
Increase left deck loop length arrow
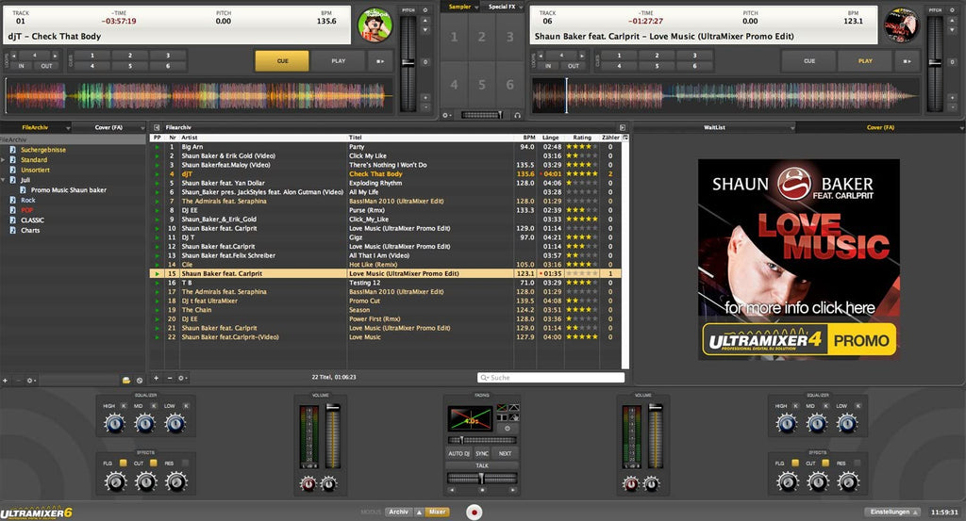coord(55,56)
